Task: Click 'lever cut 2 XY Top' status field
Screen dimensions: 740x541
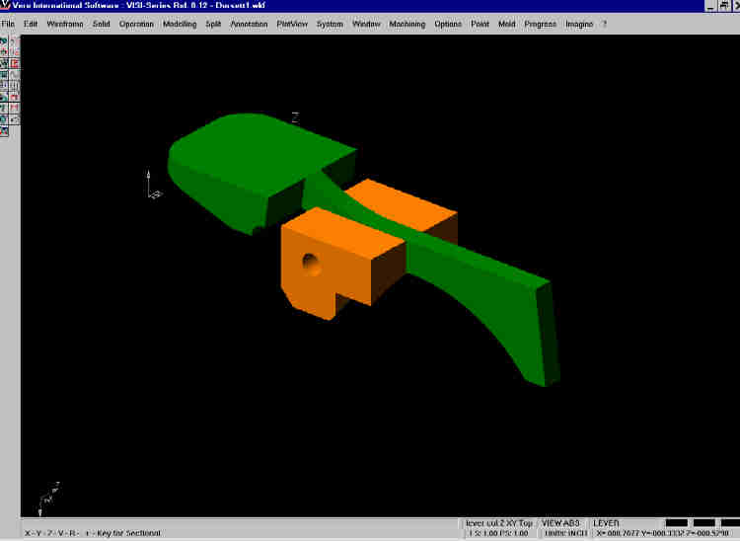Action: pos(499,523)
